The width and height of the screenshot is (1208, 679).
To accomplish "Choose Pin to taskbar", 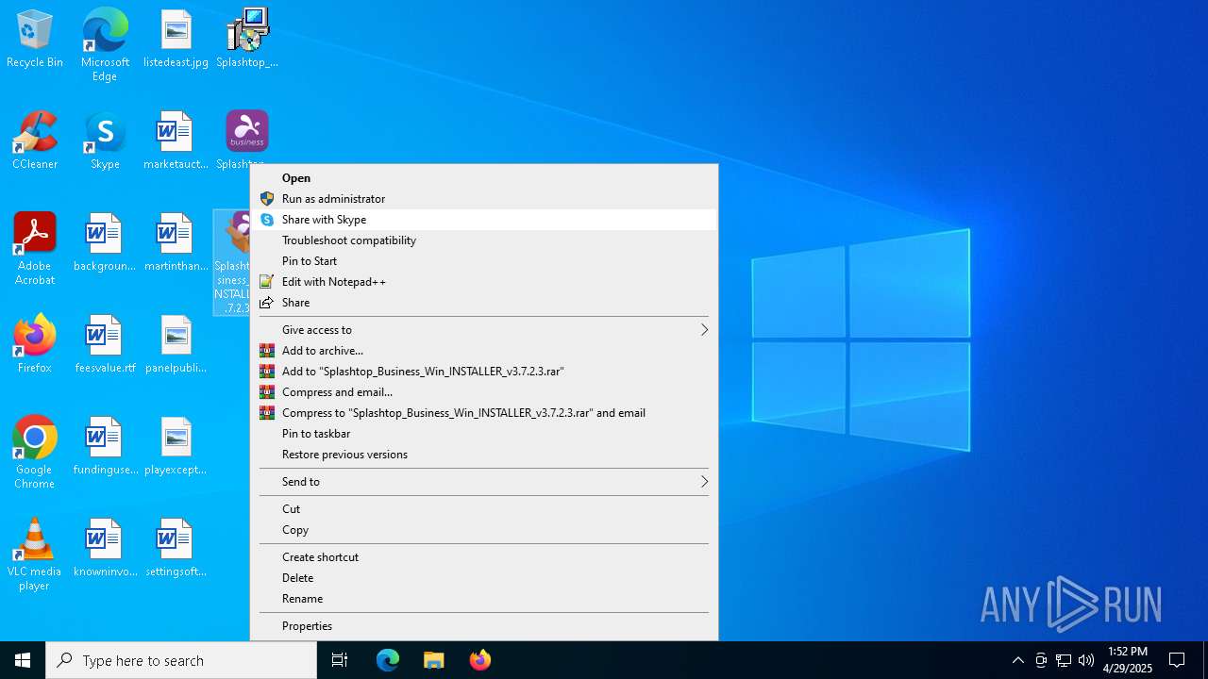I will [484, 434].
